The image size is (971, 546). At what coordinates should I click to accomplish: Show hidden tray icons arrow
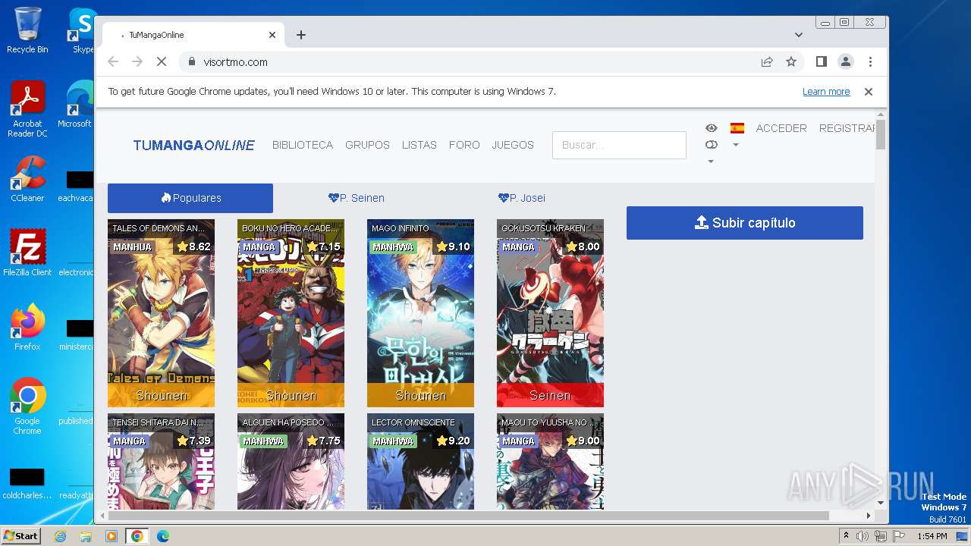(846, 536)
